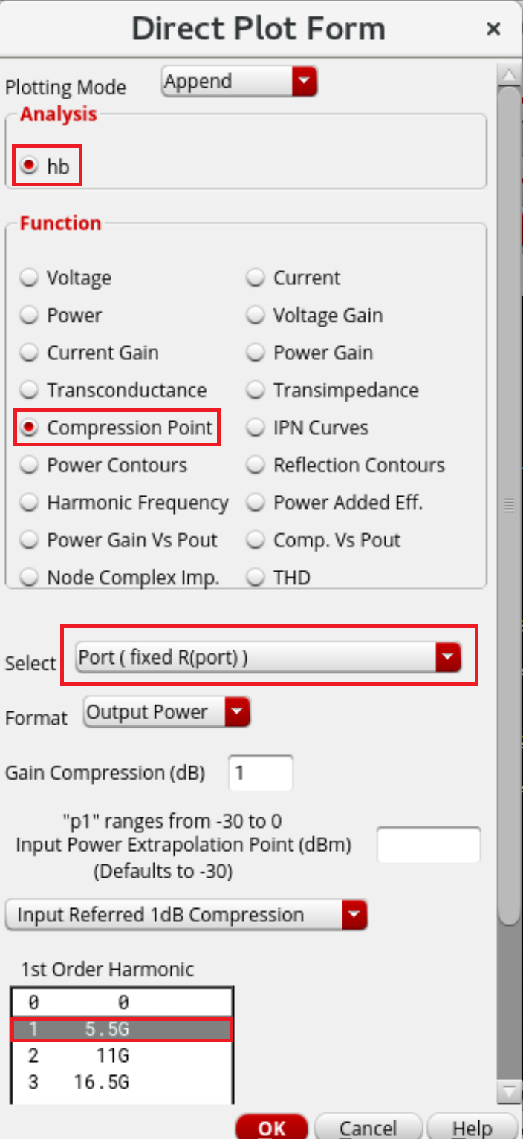Click the Input Power Extrapolation Point field
Image resolution: width=523 pixels, height=1139 pixels.
429,845
